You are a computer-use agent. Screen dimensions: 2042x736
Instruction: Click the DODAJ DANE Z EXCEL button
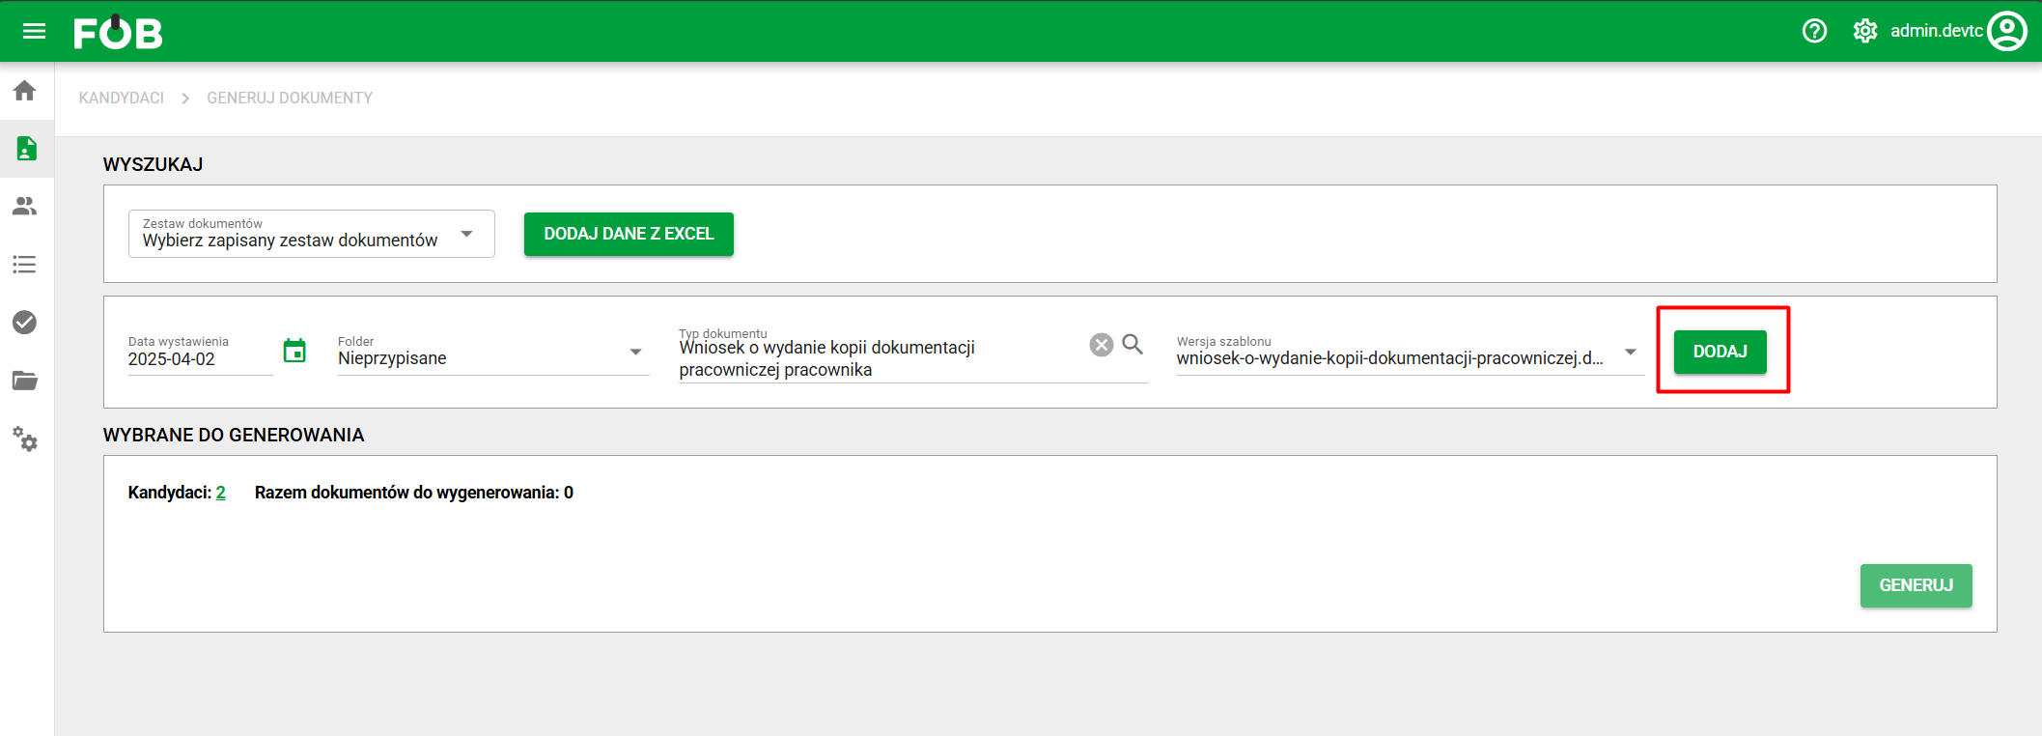(629, 234)
